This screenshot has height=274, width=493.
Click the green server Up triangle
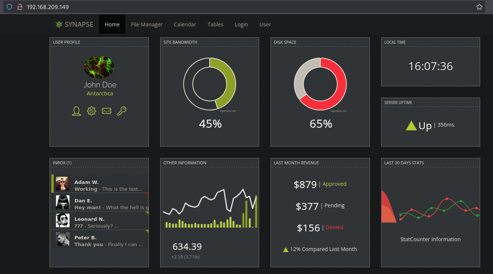click(x=411, y=126)
